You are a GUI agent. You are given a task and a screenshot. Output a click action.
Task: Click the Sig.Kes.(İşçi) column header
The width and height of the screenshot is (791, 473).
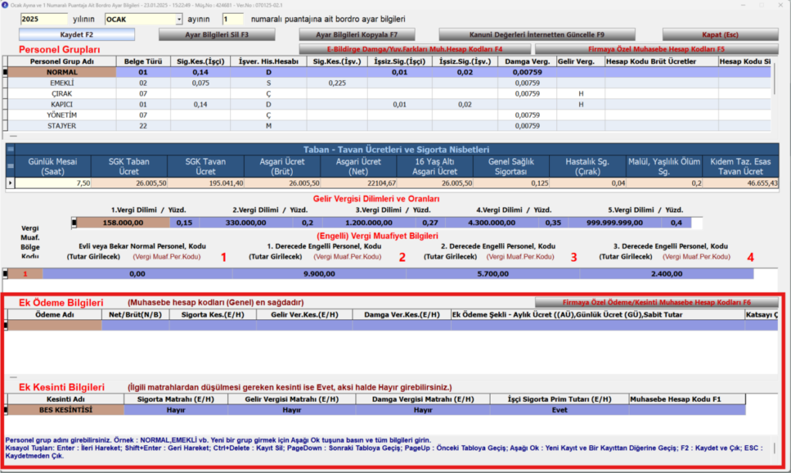coord(200,62)
